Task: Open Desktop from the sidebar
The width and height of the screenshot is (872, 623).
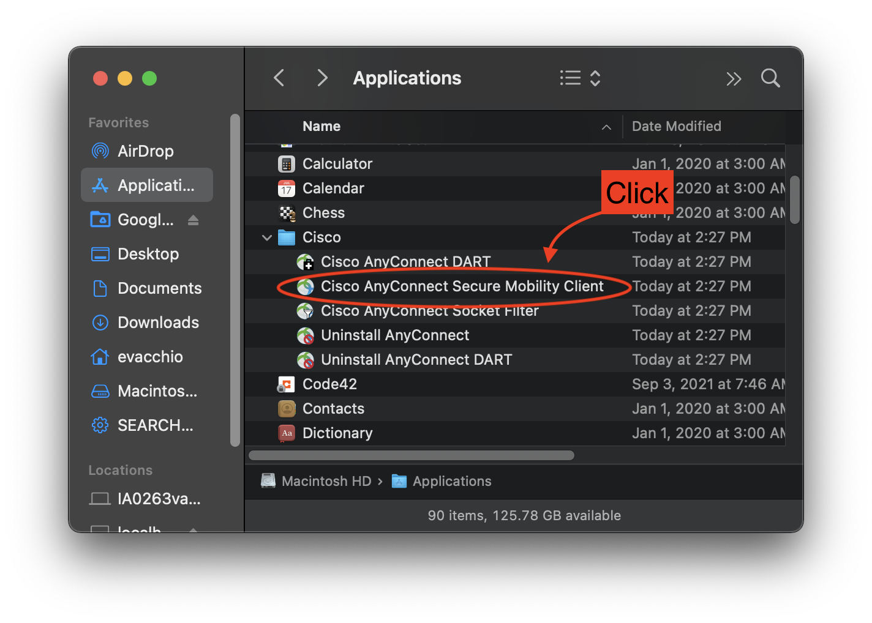Action: 147,254
